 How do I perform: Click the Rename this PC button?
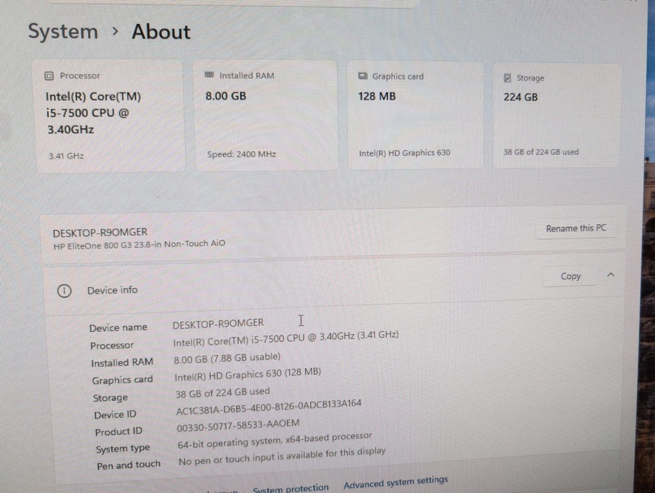point(576,229)
